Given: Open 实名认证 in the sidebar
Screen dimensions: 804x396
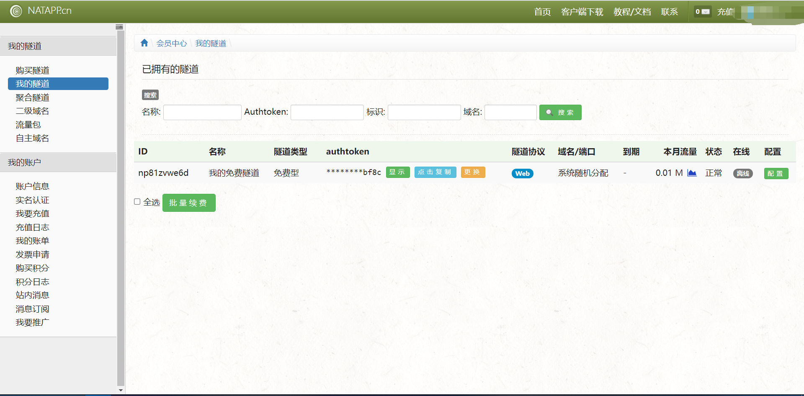Looking at the screenshot, I should (x=33, y=200).
